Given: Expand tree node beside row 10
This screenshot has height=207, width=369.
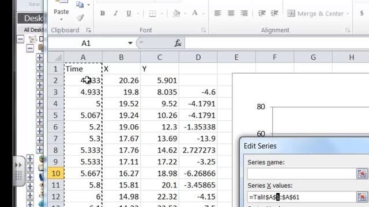Looking at the screenshot, I should pos(30,177).
